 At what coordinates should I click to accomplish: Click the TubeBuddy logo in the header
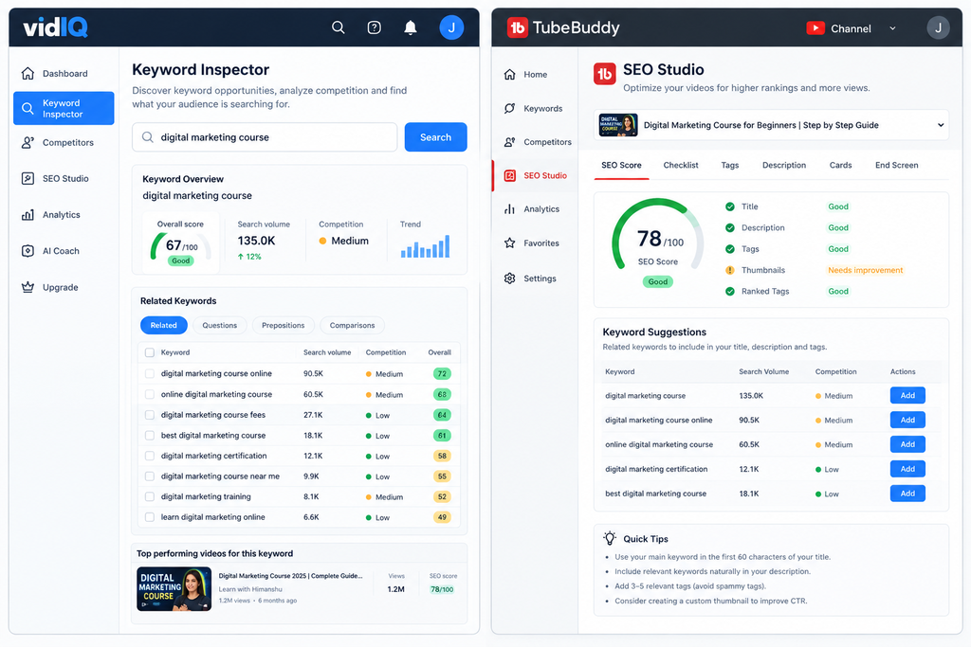(563, 27)
